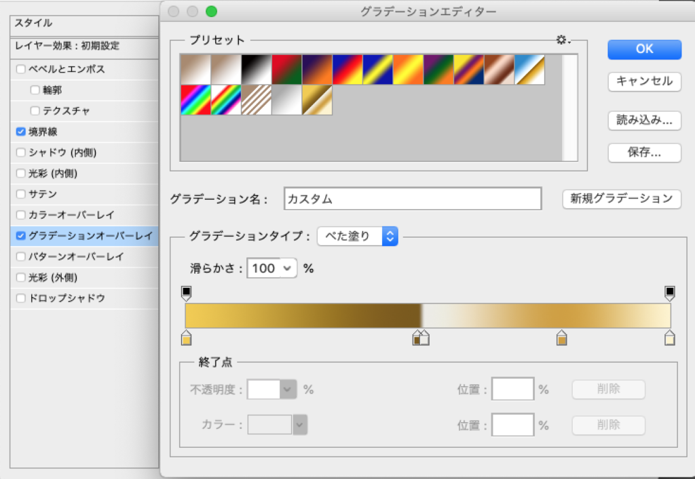Select the black-to-white gradient preset
Image resolution: width=695 pixels, height=479 pixels.
pyautogui.click(x=256, y=69)
